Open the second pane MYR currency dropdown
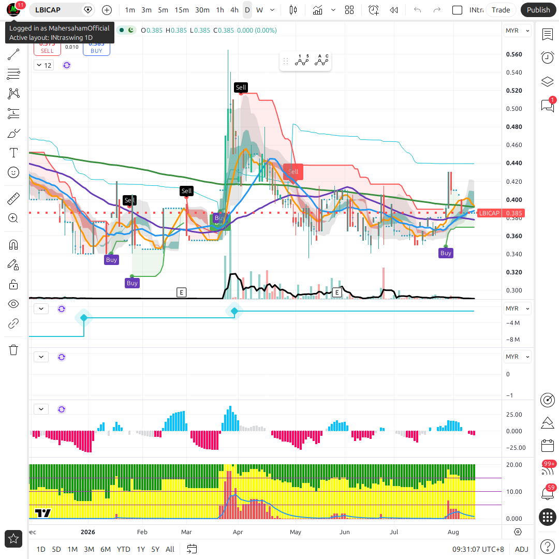 517,308
